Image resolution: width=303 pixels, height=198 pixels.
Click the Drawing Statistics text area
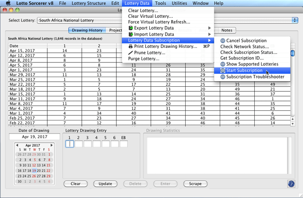tap(217, 156)
